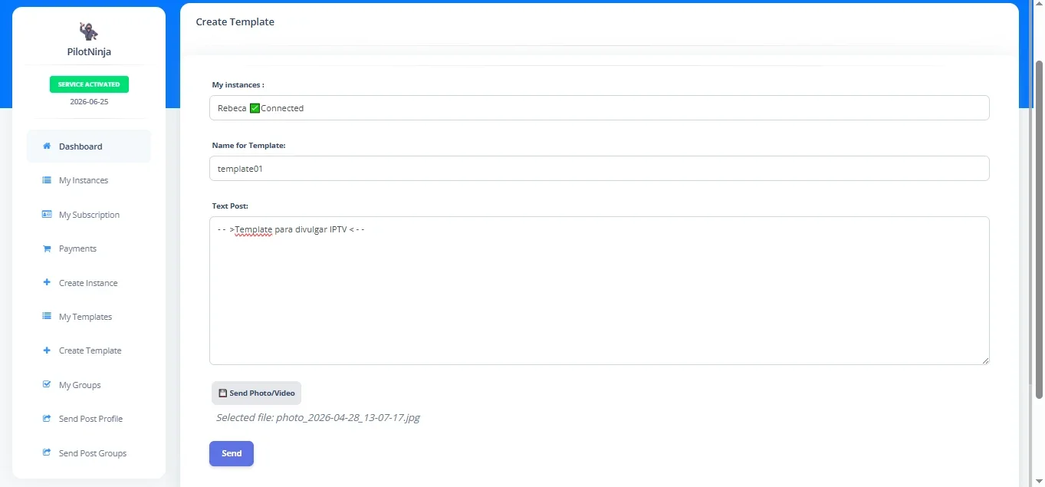Click the Send Photo/Video button
Screen dimensions: 1045x487
coord(256,393)
